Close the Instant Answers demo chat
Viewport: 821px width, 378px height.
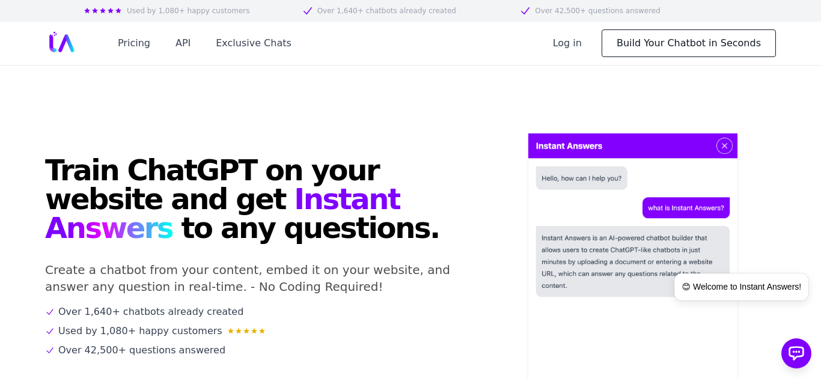pyautogui.click(x=724, y=146)
